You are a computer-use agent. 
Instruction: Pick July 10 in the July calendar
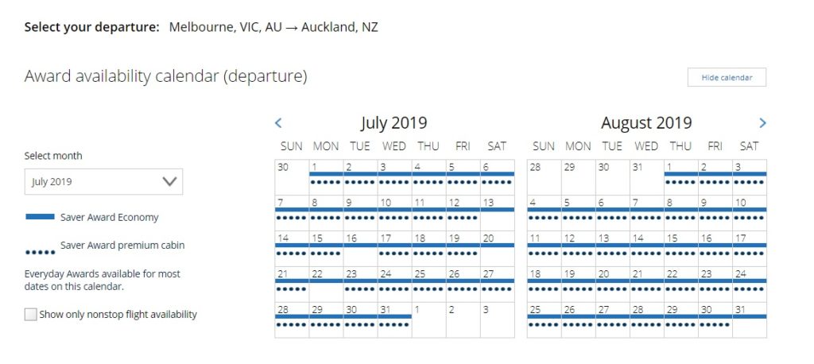coord(394,213)
